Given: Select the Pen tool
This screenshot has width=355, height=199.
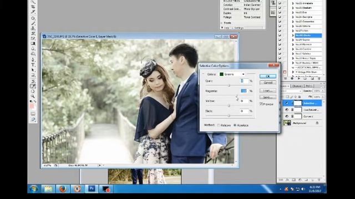Looking at the screenshot, I should [33, 60].
